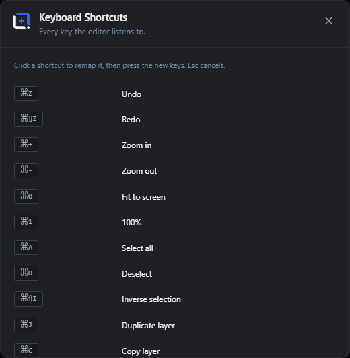Close the Keyboard Shortcuts dialog
The width and height of the screenshot is (350, 358).
328,21
